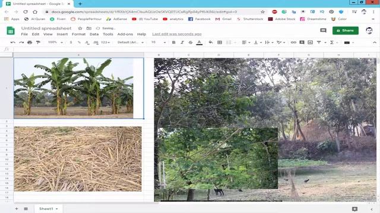The width and height of the screenshot is (380, 213).
Task: Toggle italic formatting
Action: 182,42
